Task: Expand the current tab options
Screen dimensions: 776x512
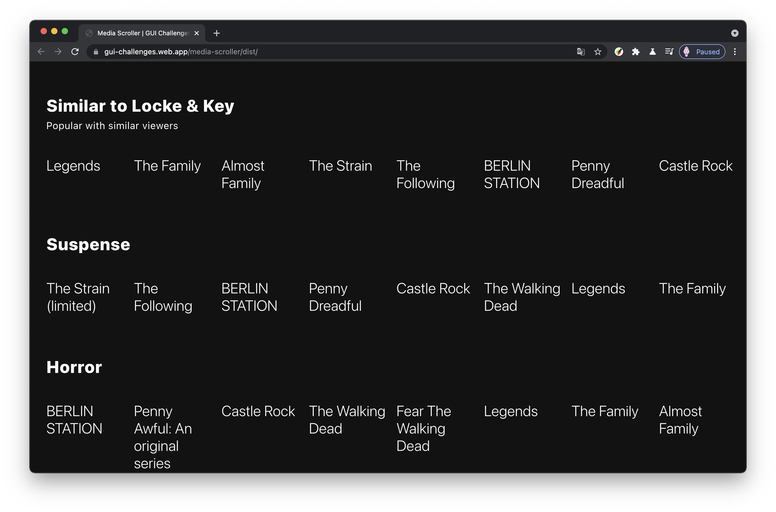Action: [734, 33]
